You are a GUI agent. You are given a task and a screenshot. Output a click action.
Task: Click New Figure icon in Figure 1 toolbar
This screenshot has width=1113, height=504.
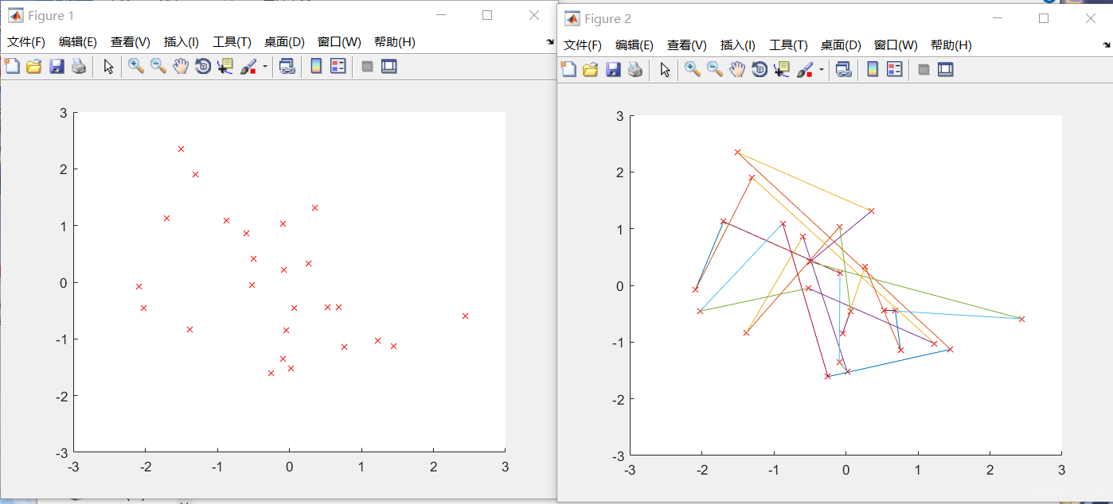[x=12, y=67]
